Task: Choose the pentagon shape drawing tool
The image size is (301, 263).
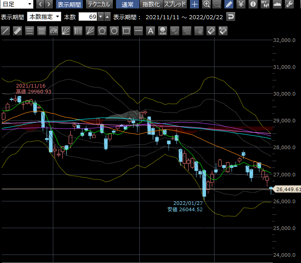Action: click(x=102, y=31)
